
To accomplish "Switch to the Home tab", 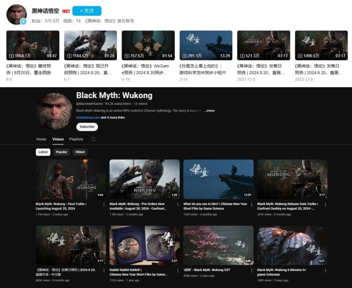I will pos(41,139).
